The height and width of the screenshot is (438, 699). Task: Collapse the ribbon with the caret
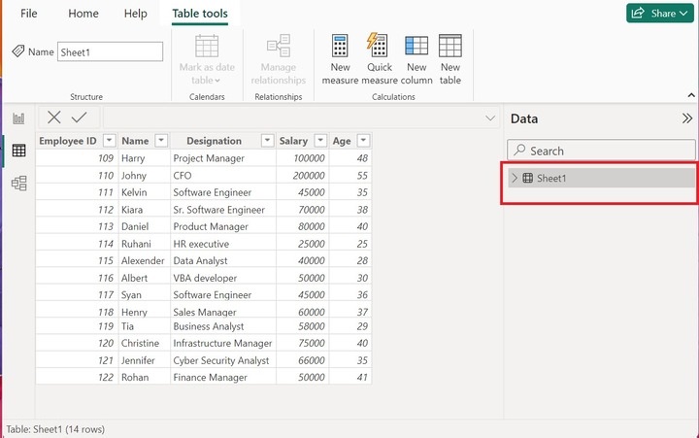[691, 95]
